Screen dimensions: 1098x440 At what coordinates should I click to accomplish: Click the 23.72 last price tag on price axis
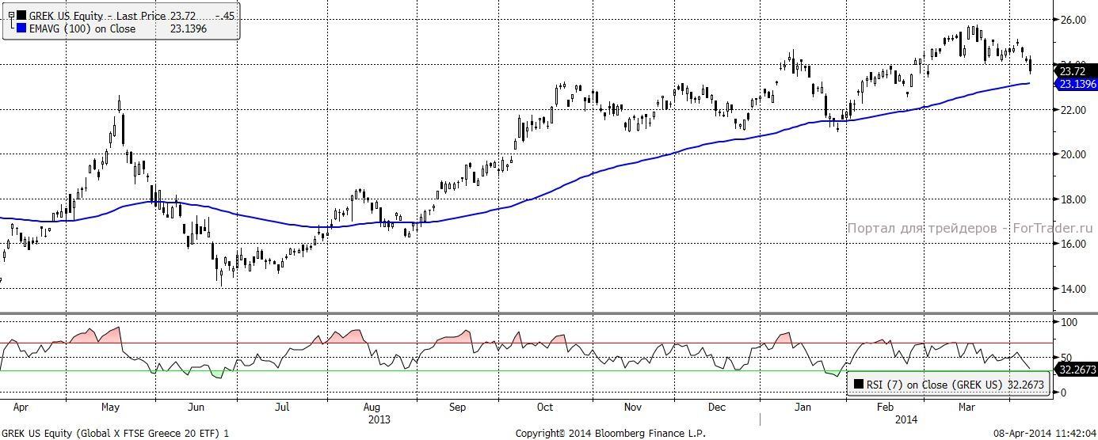tap(1077, 71)
